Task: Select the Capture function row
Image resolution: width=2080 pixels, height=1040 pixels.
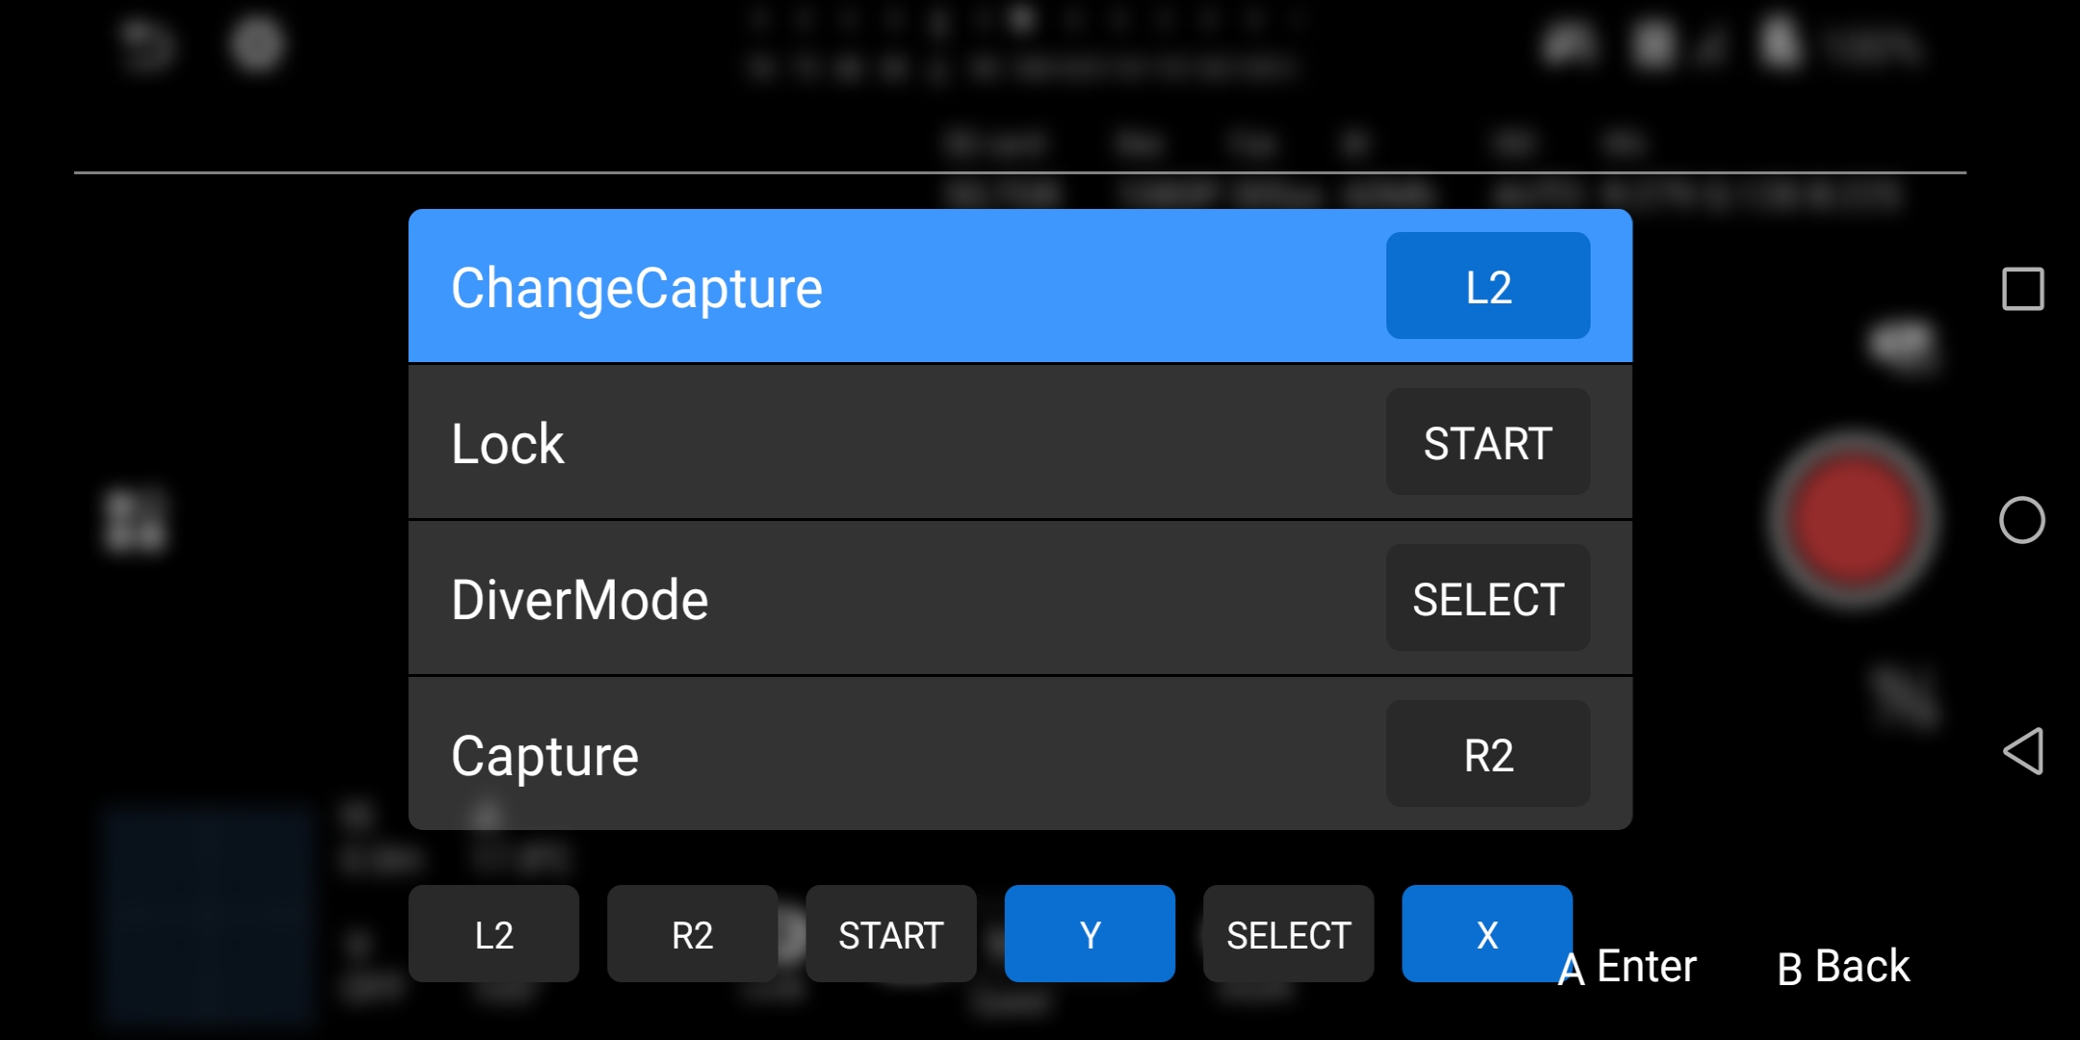Action: [x=1020, y=754]
